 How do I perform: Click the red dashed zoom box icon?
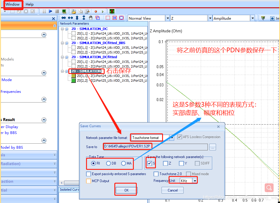pyautogui.click(x=108, y=18)
